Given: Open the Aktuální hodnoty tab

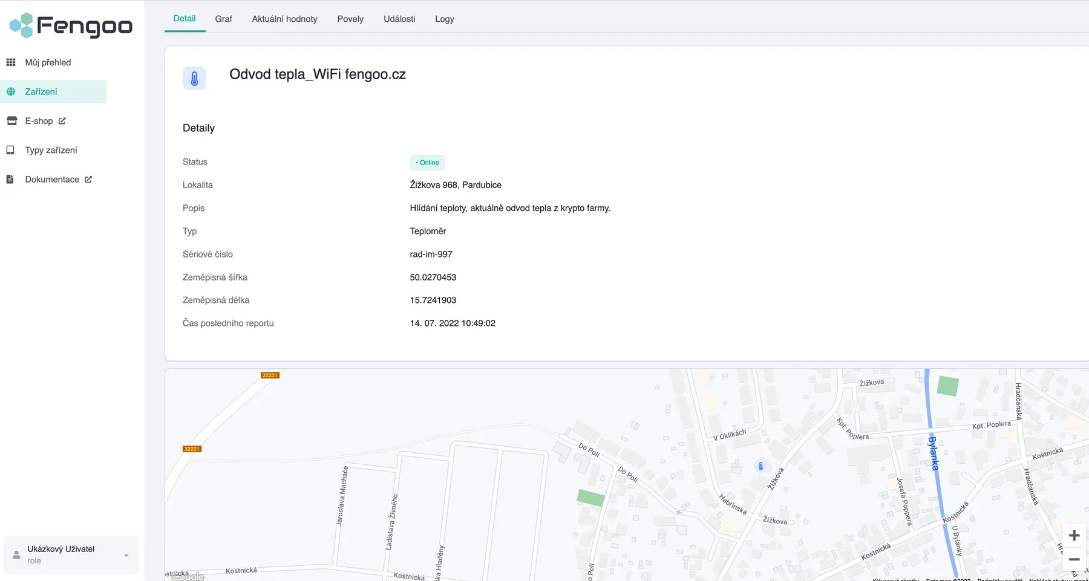Looking at the screenshot, I should [284, 19].
